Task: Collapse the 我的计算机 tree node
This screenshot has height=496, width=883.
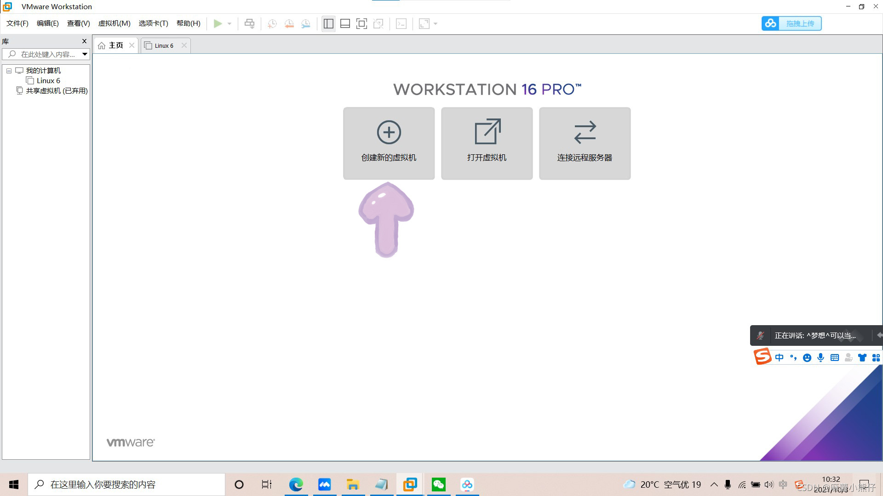Action: click(9, 71)
